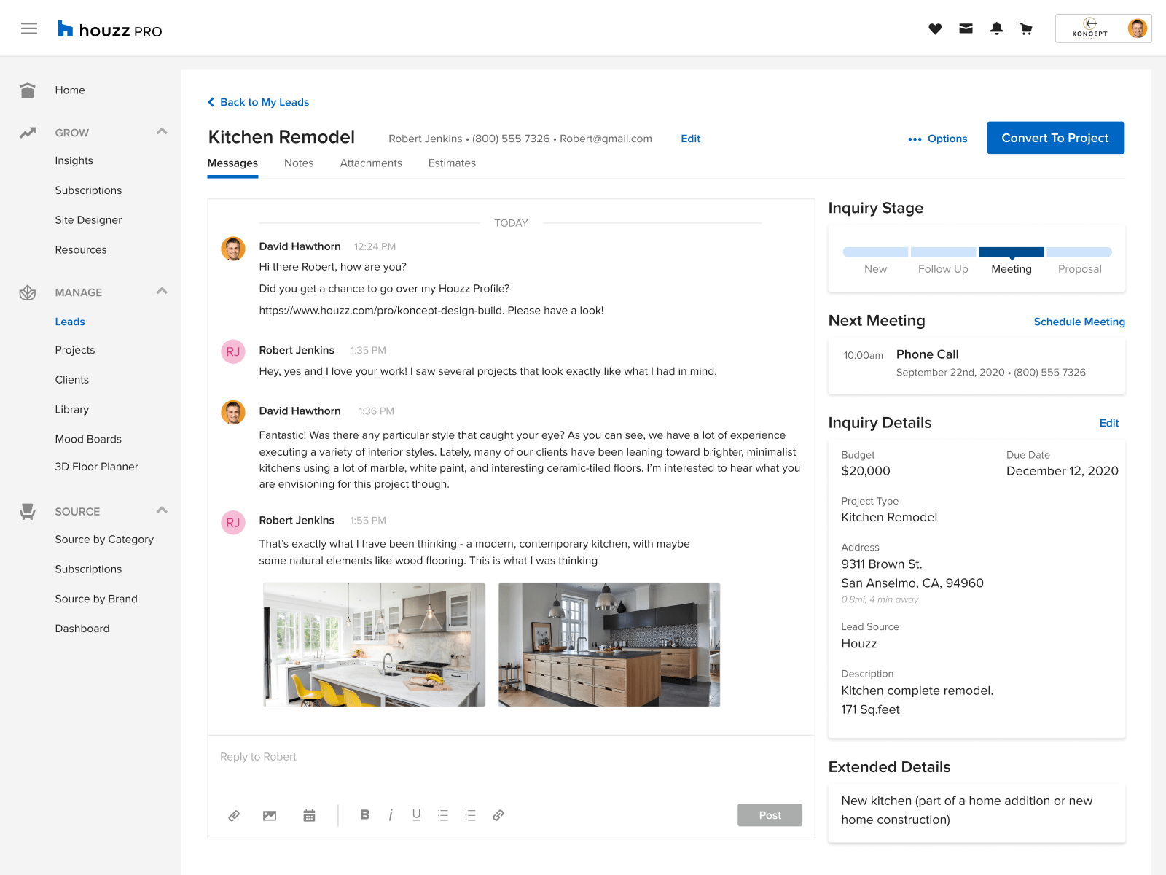Open the hamburger menu icon
The image size is (1166, 875).
point(29,28)
